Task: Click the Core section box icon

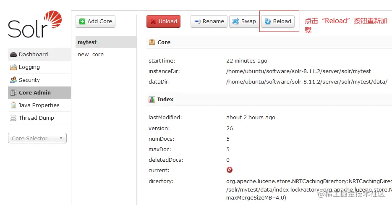Action: 152,42
